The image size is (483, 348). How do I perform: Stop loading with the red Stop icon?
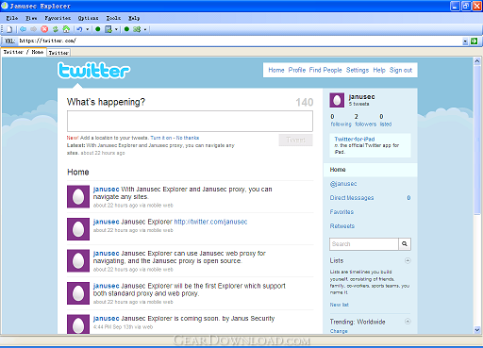click(x=44, y=29)
